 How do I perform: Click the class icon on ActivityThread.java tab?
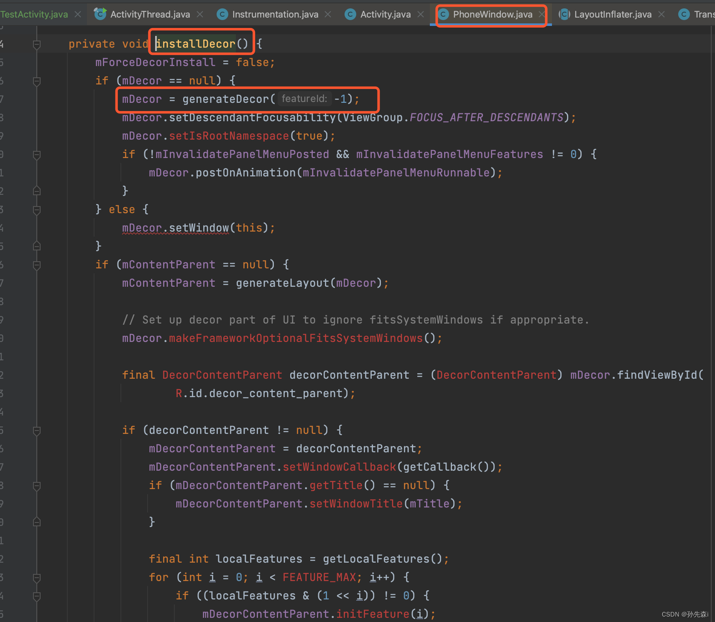[x=100, y=14]
